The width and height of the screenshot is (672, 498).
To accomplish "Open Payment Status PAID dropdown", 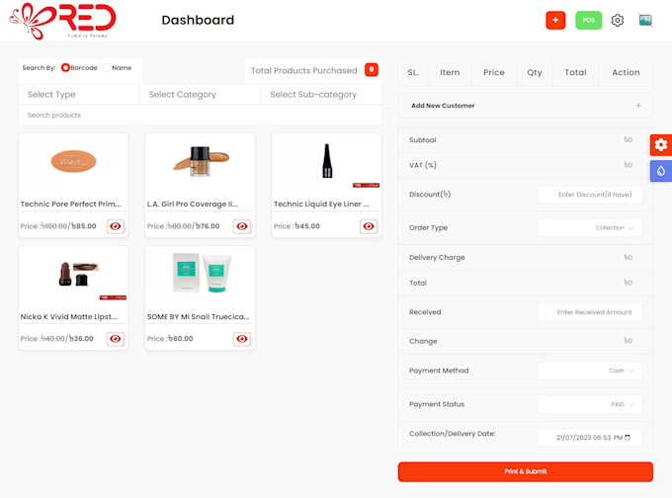I will [x=590, y=404].
